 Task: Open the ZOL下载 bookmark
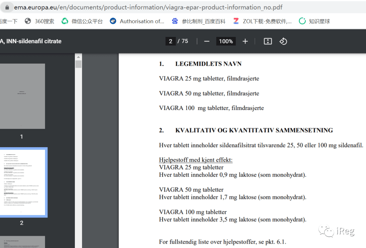[262, 21]
